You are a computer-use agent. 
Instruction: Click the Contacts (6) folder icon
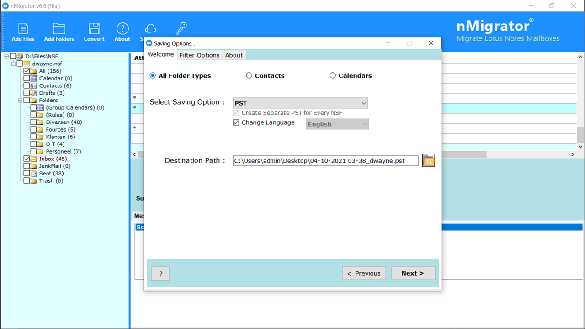click(x=34, y=85)
